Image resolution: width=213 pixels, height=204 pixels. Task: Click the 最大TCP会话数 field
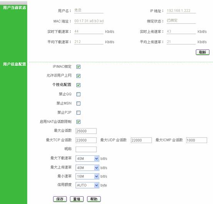86,140
